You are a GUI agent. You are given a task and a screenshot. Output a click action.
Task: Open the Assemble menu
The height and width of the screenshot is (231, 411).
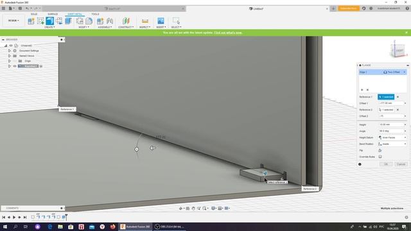(105, 27)
